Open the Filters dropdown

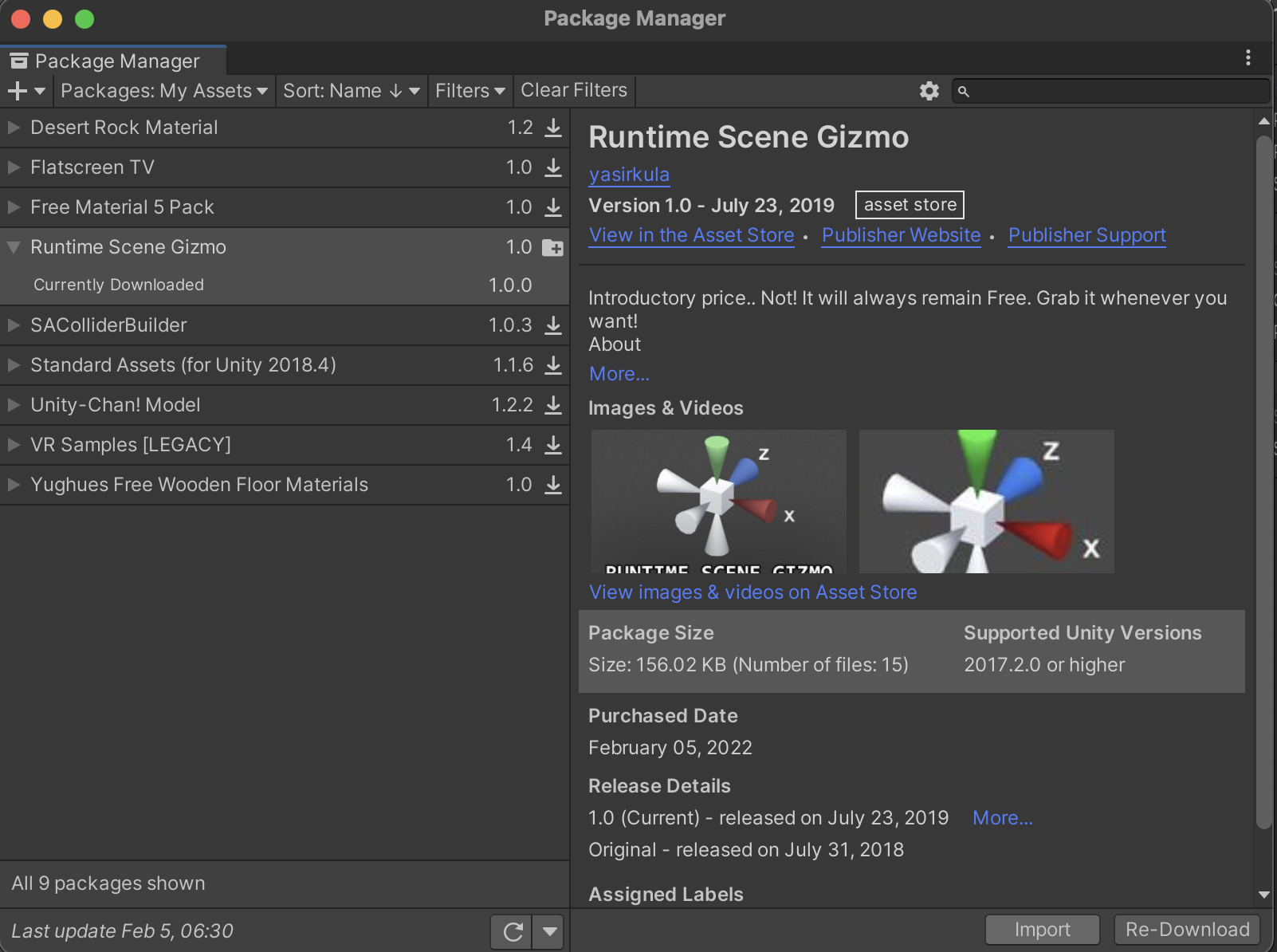click(470, 91)
